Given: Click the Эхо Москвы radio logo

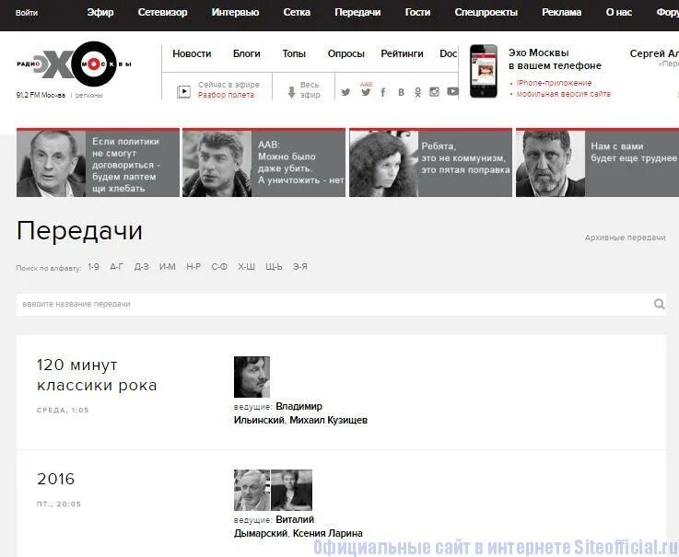Looking at the screenshot, I should (x=74, y=64).
